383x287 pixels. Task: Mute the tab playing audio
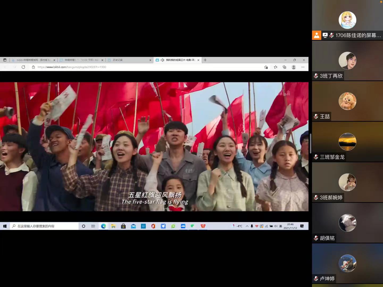click(x=162, y=60)
